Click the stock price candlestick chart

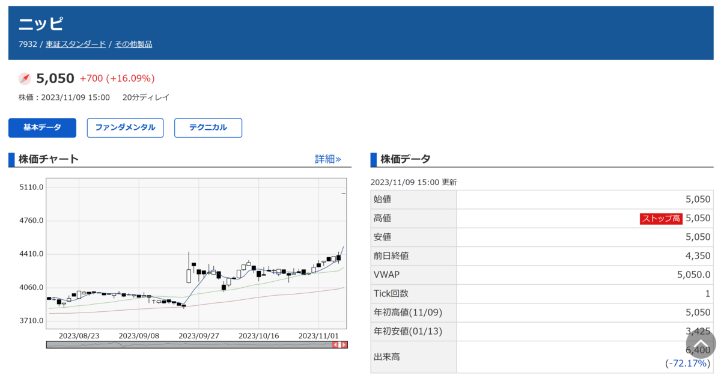196,254
